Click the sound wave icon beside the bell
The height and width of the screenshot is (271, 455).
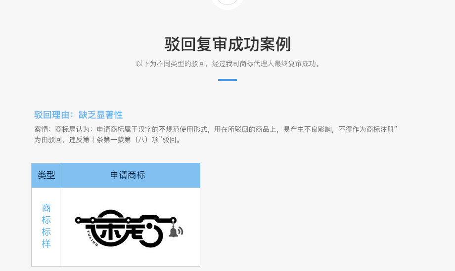tap(181, 231)
